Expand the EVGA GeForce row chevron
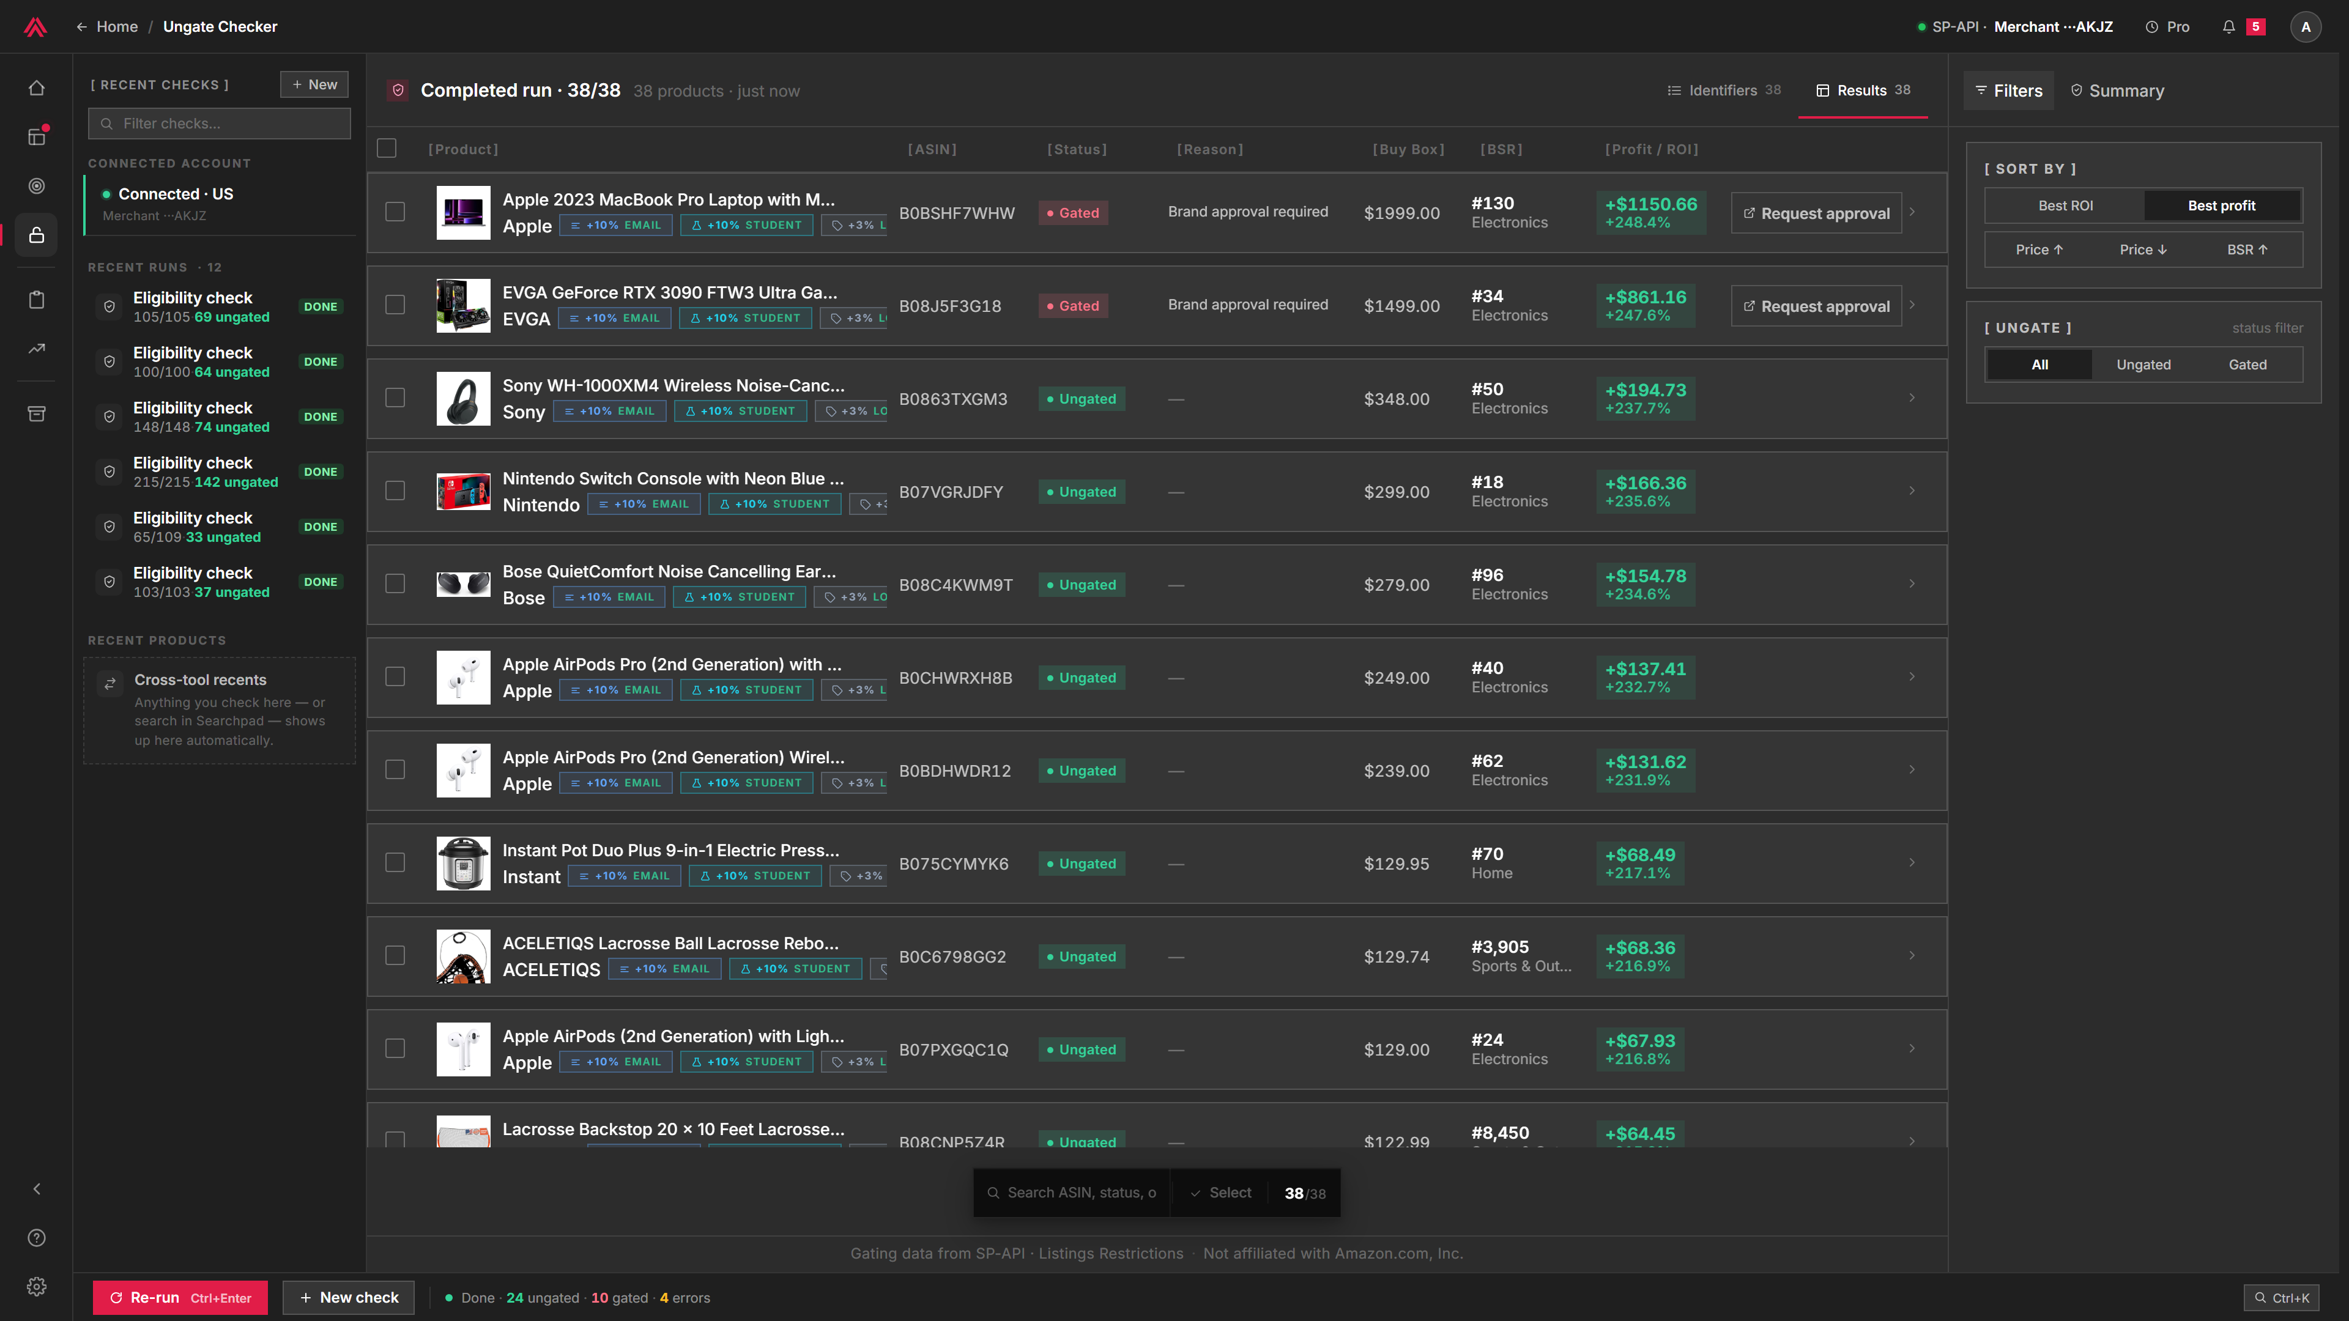The width and height of the screenshot is (2349, 1321). coord(1912,305)
